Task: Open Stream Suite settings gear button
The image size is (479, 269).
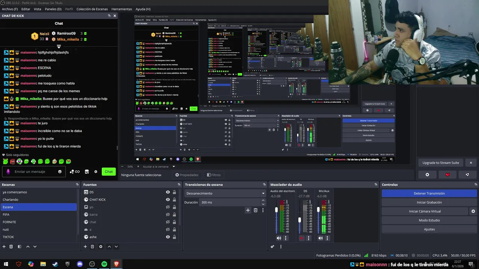Action: [x=427, y=174]
